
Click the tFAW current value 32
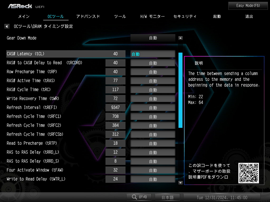pos(115,170)
